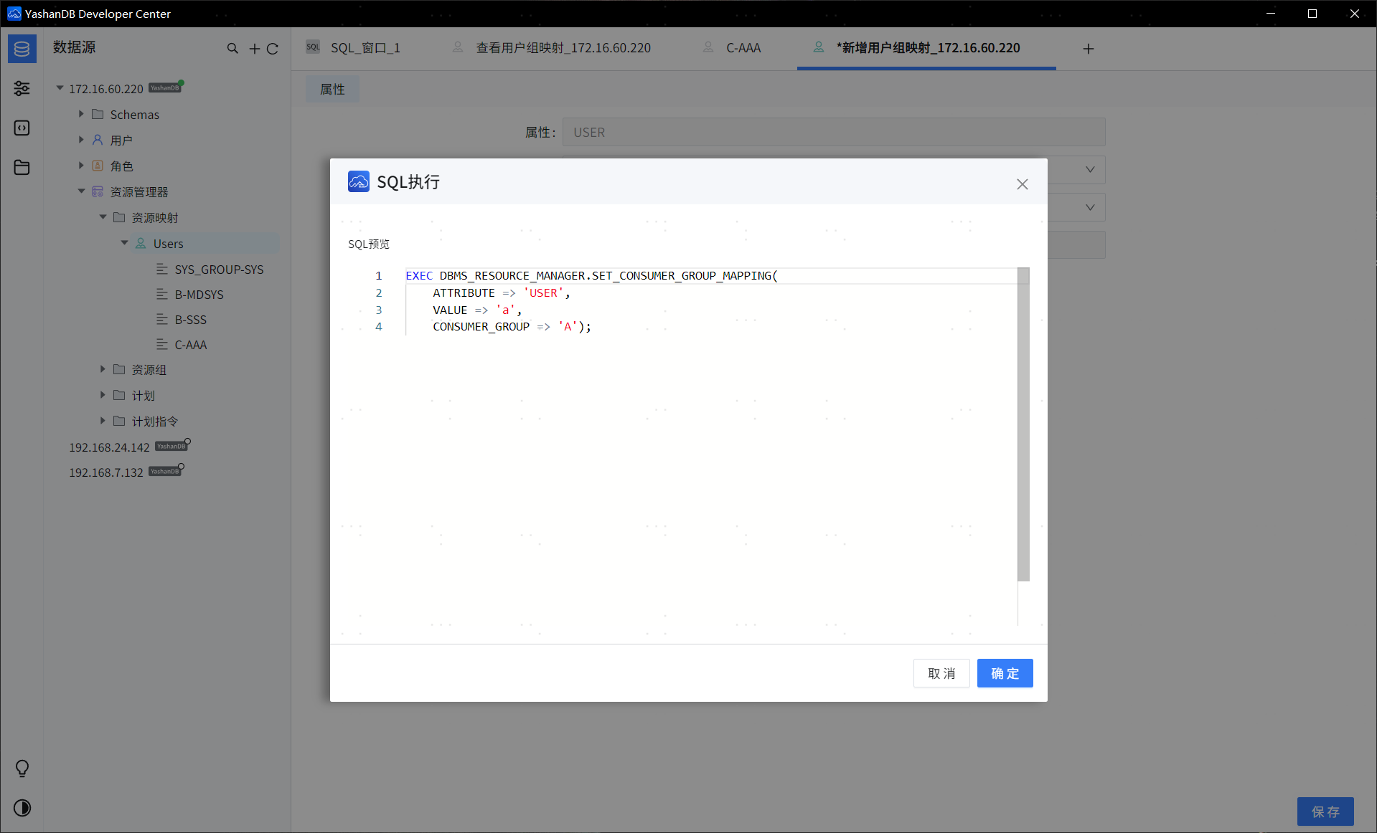This screenshot has height=833, width=1377.
Task: Confirm SQL execution with 确定
Action: (x=1005, y=673)
